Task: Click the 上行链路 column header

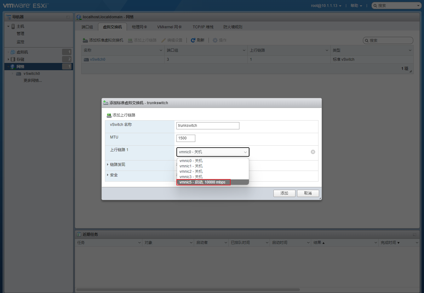Action: 289,50
